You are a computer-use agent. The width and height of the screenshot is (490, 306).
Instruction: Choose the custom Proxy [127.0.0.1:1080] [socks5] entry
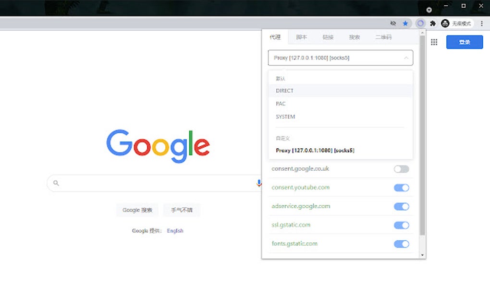pyautogui.click(x=316, y=150)
